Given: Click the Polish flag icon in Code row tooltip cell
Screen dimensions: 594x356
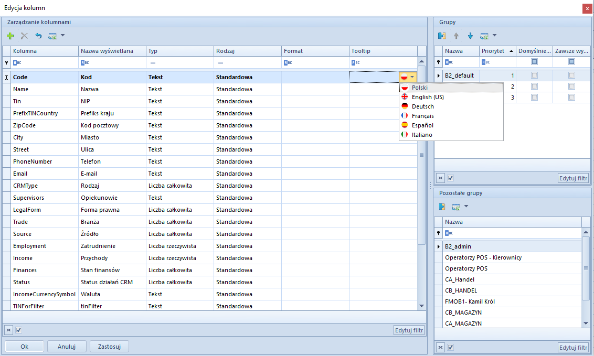Looking at the screenshot, I should (404, 77).
